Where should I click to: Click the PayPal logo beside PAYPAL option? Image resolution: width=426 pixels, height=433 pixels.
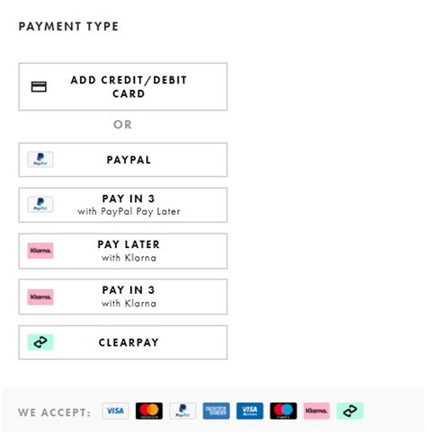pyautogui.click(x=40, y=159)
